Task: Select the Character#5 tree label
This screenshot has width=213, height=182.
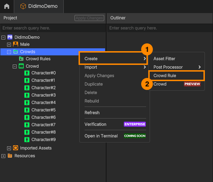Action: (x=44, y=110)
